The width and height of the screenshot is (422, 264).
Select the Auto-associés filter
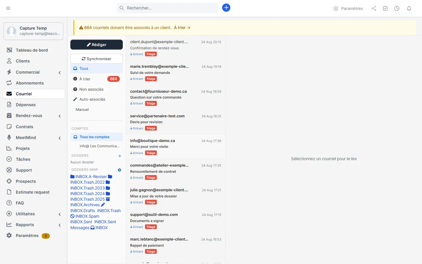pos(96,99)
